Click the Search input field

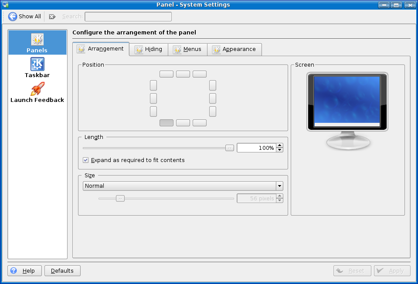click(128, 17)
